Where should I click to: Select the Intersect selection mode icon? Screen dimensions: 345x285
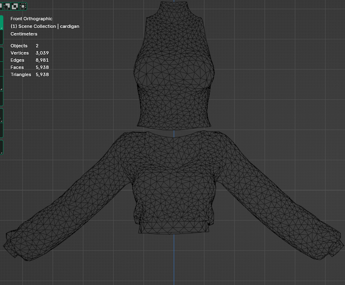[23, 6]
